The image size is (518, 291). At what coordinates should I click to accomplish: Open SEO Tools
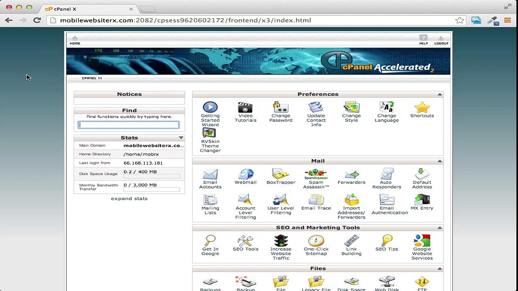[x=245, y=243]
